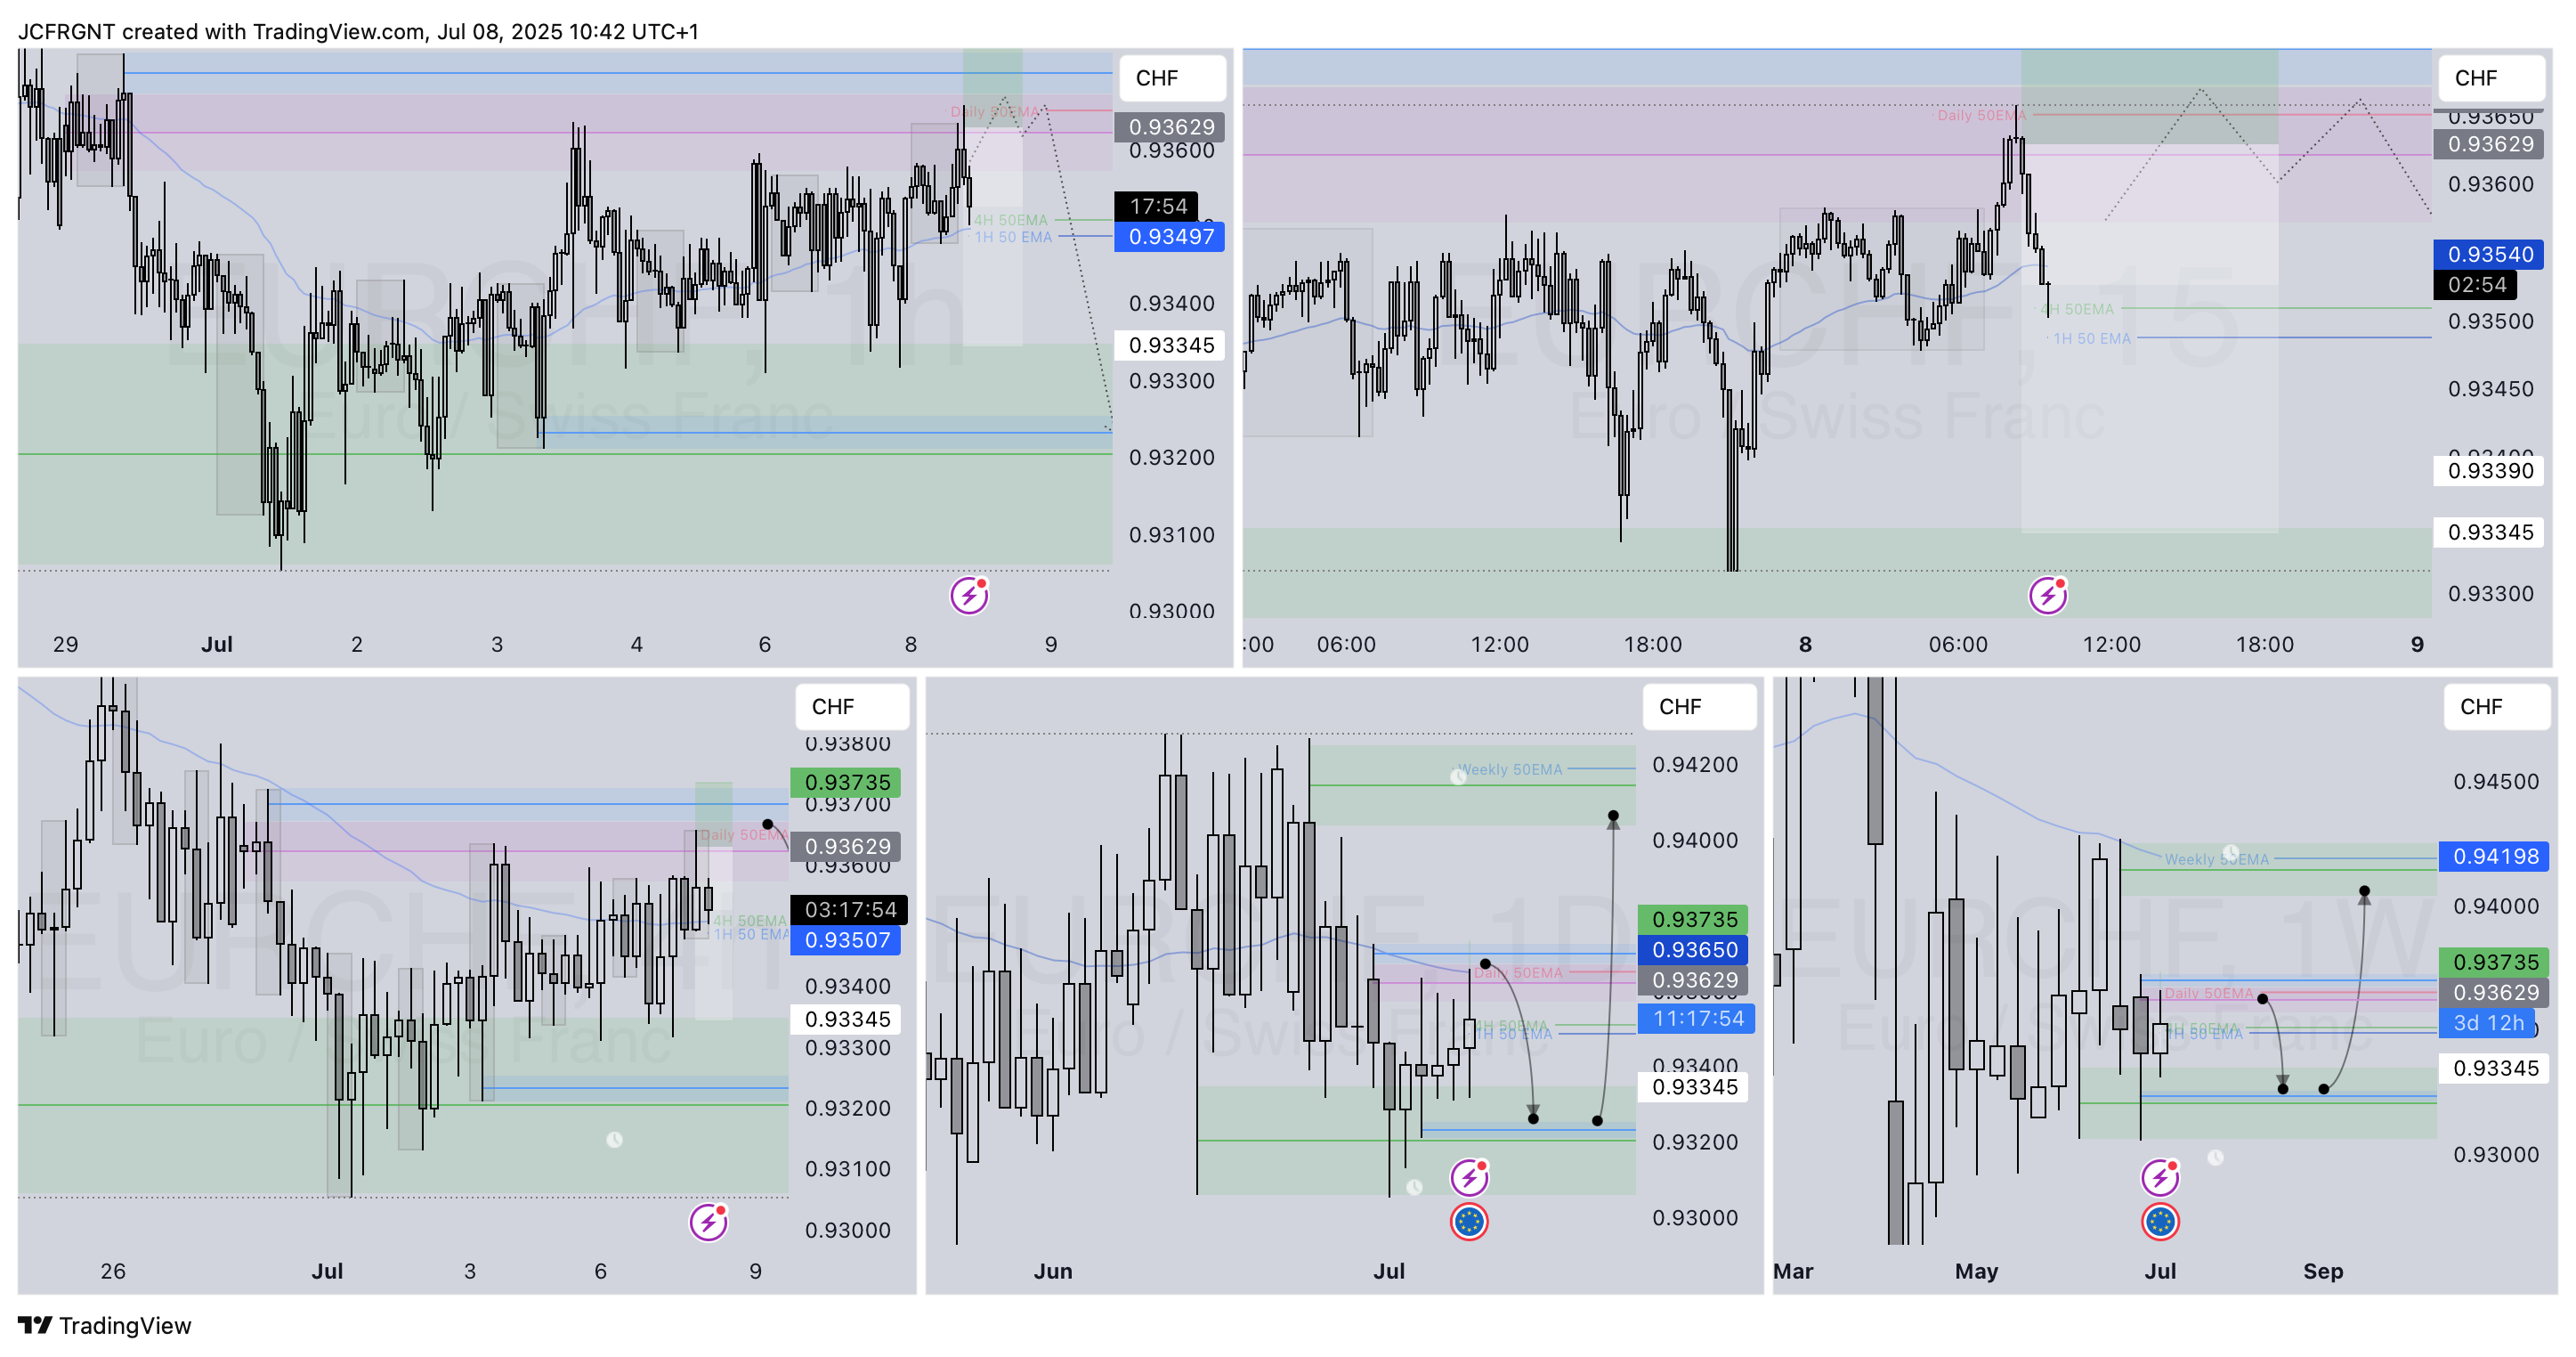Click the gray clock marker on the 4h chart

point(614,1139)
